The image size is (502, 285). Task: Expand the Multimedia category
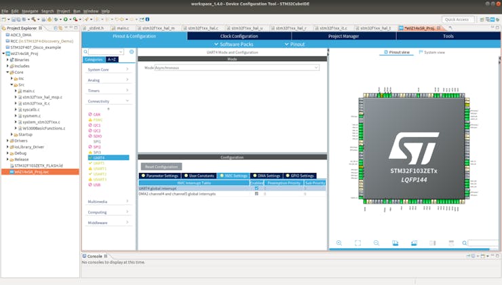point(109,202)
